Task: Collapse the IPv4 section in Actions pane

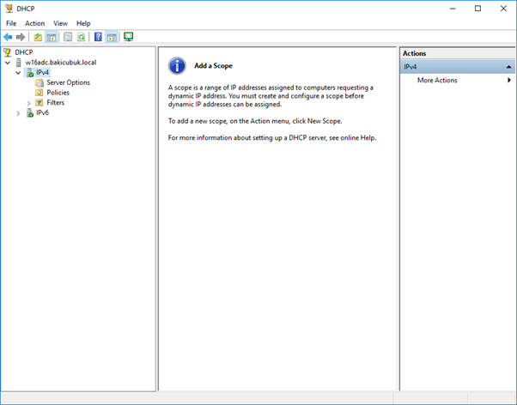Action: point(508,67)
